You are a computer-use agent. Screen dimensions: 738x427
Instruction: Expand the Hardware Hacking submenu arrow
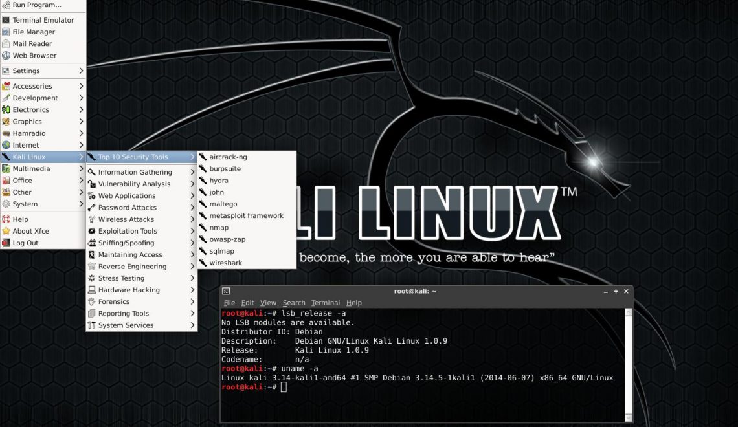pos(192,290)
